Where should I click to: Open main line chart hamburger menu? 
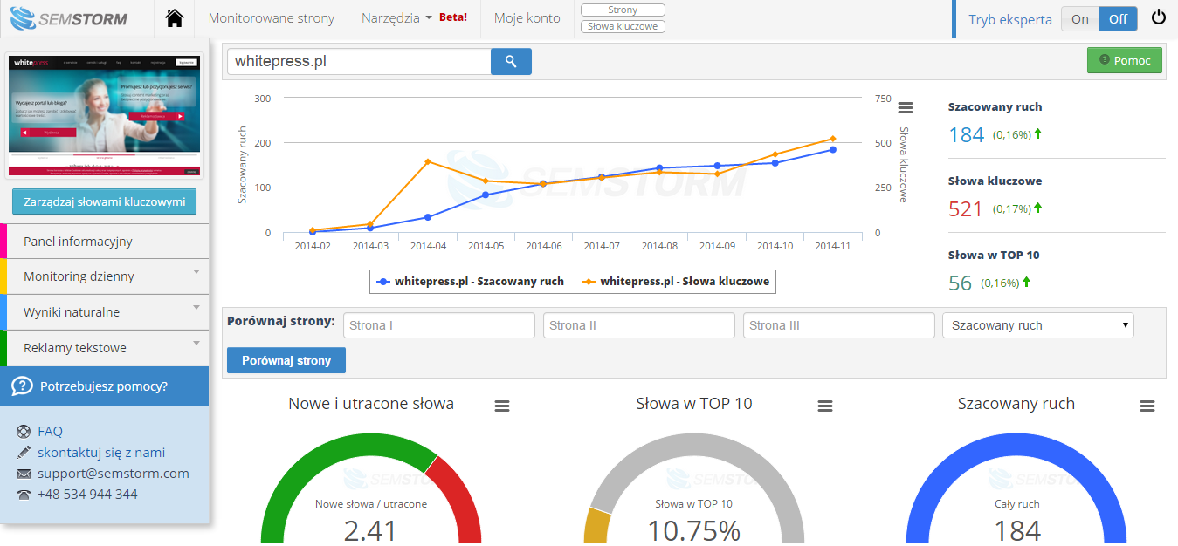(906, 107)
